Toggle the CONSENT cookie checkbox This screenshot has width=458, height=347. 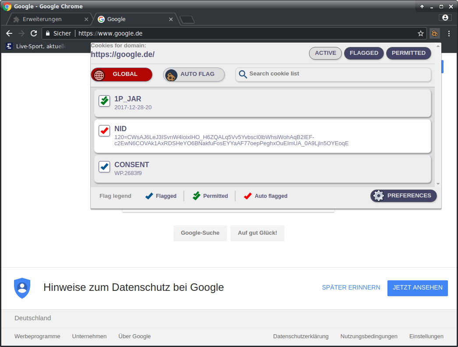[x=104, y=167]
